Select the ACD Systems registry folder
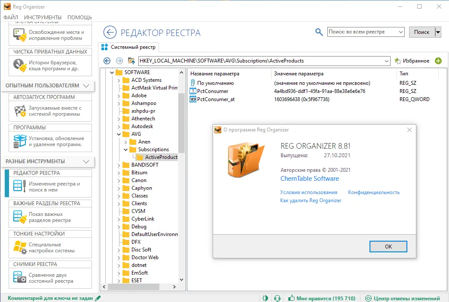This screenshot has height=302, width=449. pos(147,80)
